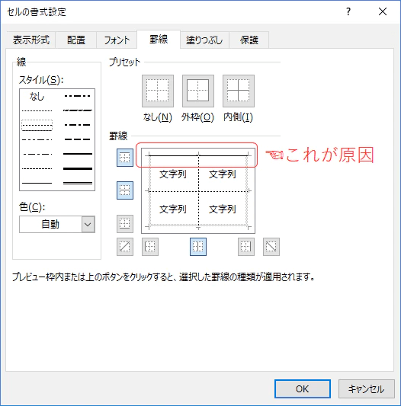This screenshot has height=406, width=401.
Task: Confirm with the OK button
Action: coord(303,388)
